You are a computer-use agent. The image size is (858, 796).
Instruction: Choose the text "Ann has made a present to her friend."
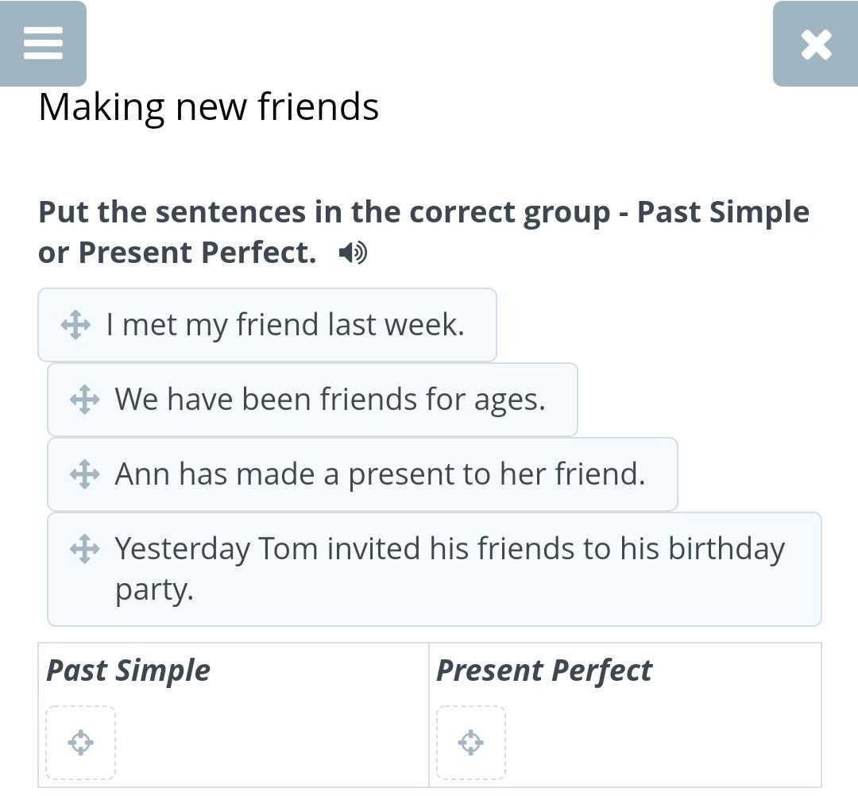380,474
